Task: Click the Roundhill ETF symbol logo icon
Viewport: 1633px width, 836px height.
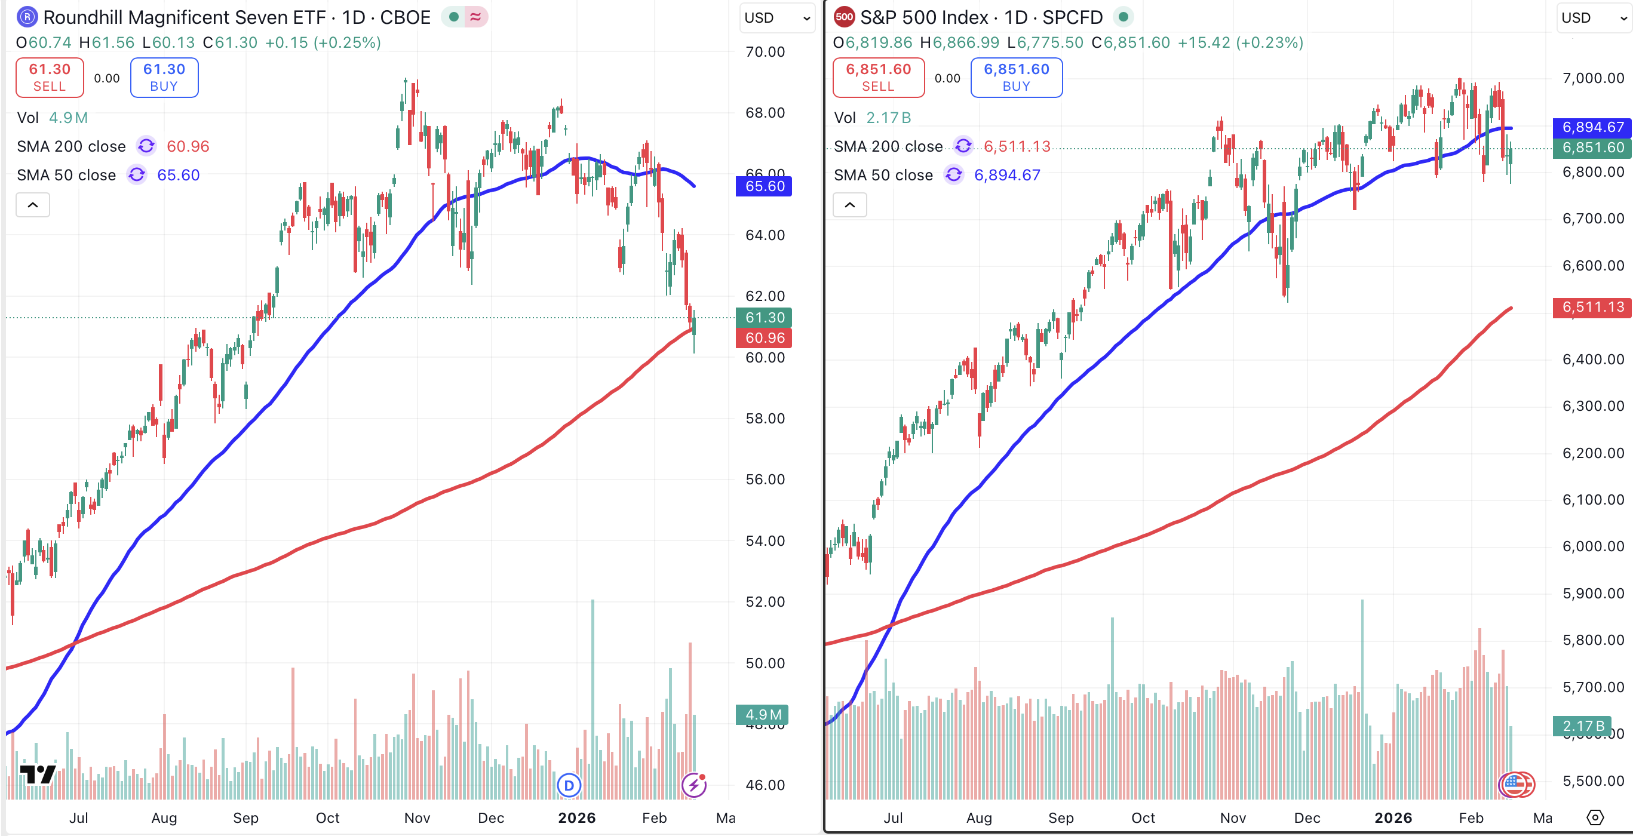Action: 27,17
